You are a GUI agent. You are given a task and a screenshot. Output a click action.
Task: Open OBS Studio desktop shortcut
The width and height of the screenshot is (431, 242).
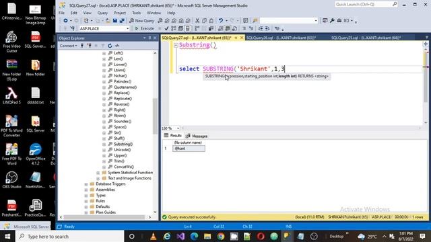(x=12, y=179)
